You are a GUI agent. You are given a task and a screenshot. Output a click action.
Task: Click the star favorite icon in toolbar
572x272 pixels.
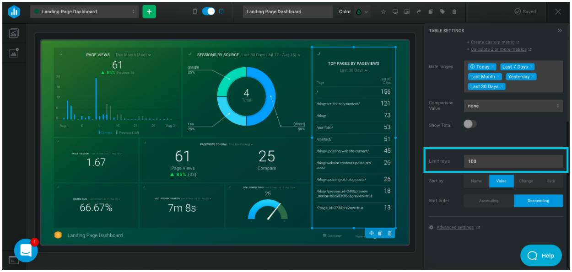(x=383, y=12)
